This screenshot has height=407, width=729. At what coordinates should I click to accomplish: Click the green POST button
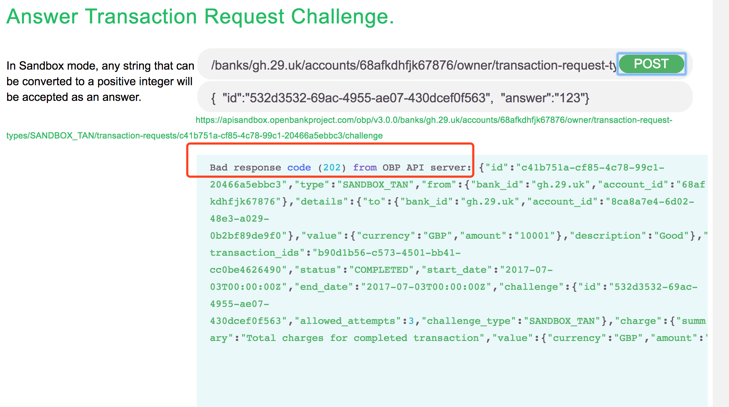click(x=651, y=64)
